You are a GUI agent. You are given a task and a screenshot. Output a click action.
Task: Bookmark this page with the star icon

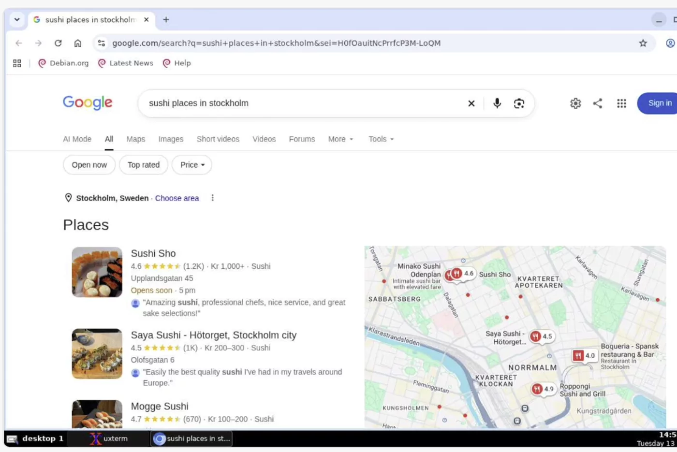pyautogui.click(x=643, y=43)
